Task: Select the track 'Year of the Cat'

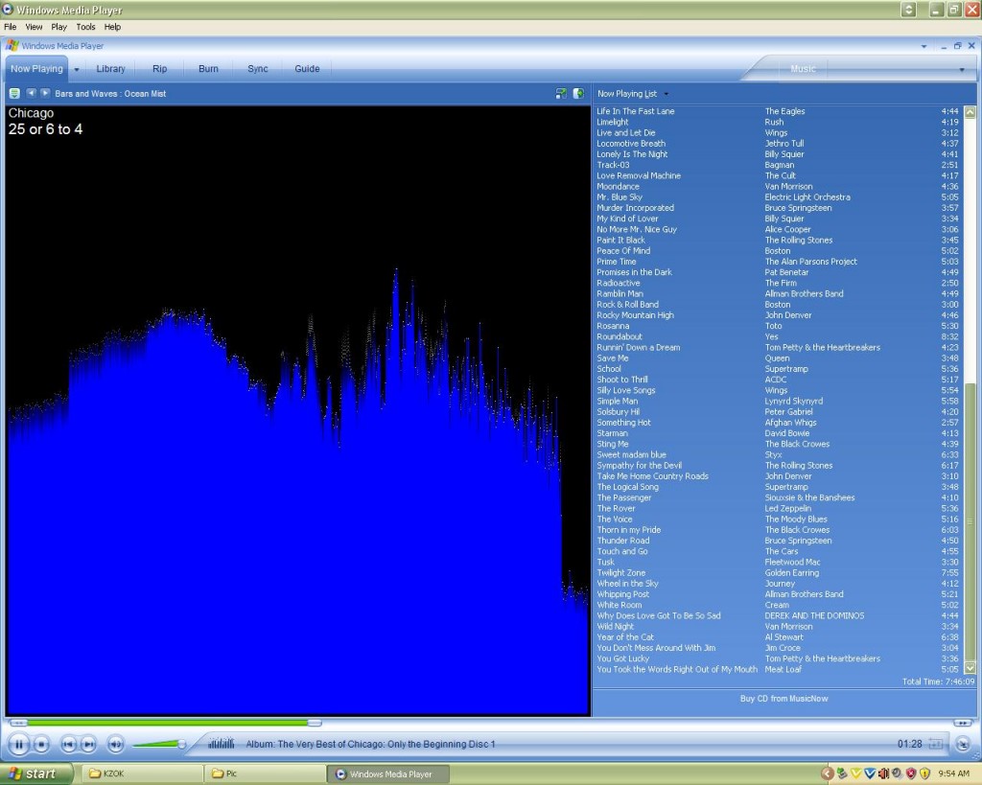Action: coord(777,637)
